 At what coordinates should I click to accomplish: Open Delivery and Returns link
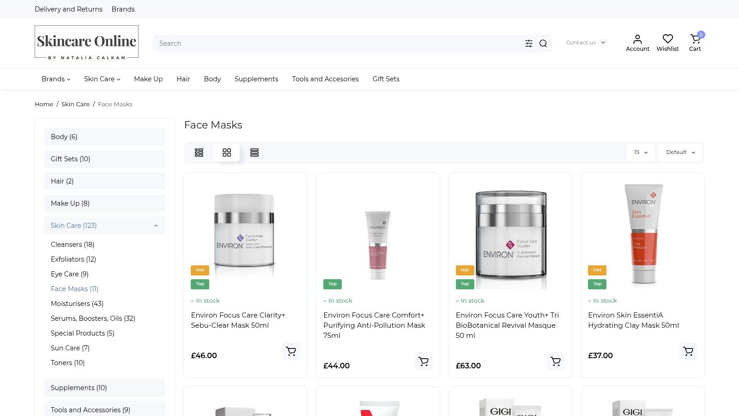68,9
